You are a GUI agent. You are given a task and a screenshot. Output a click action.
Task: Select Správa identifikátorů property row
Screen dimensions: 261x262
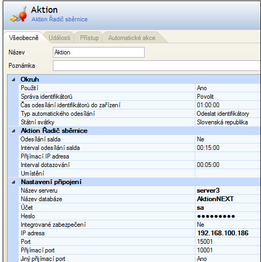[139, 97]
